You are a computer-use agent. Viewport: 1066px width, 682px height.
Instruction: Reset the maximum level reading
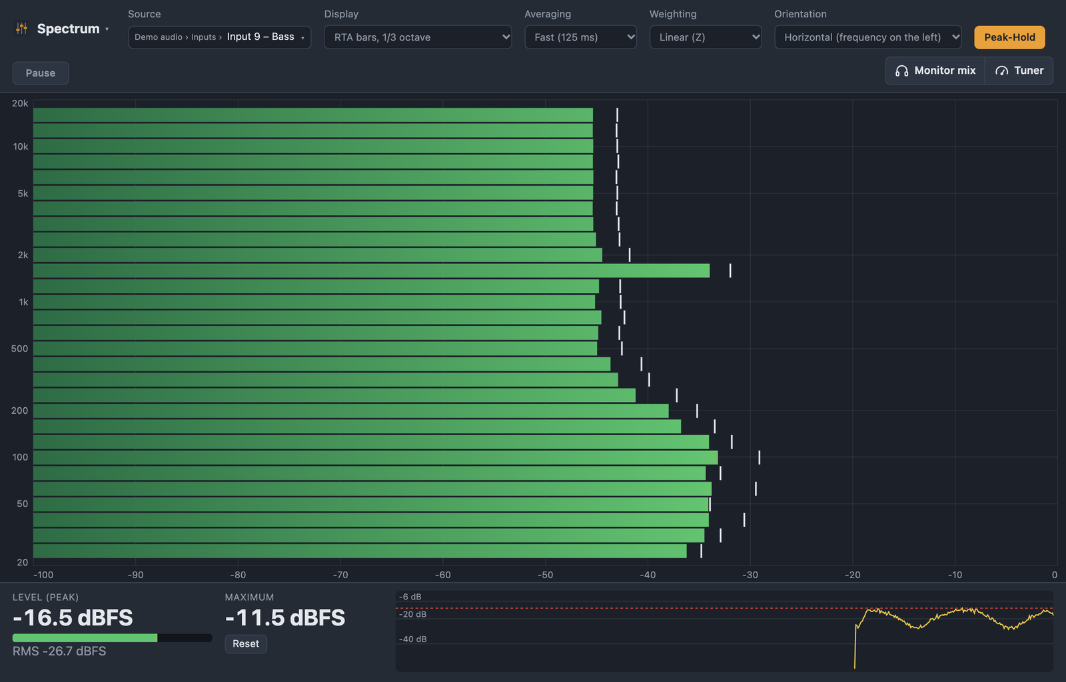click(x=246, y=644)
